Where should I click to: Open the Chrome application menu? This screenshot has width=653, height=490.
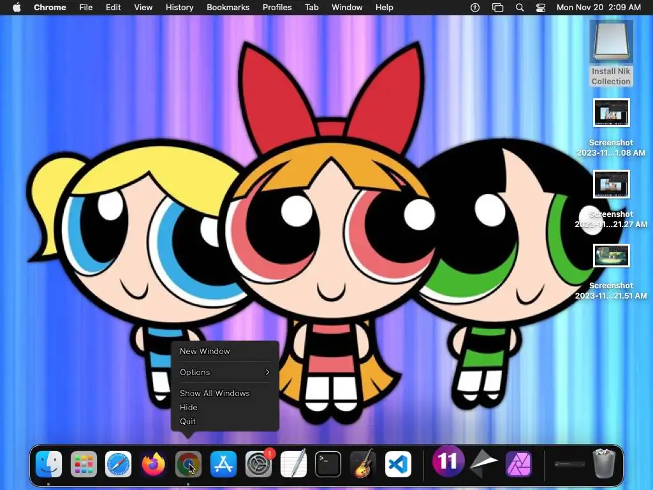click(50, 8)
